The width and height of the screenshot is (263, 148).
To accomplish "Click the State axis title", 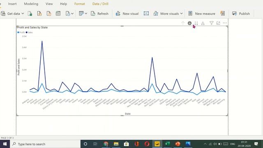I will click(x=128, y=114).
